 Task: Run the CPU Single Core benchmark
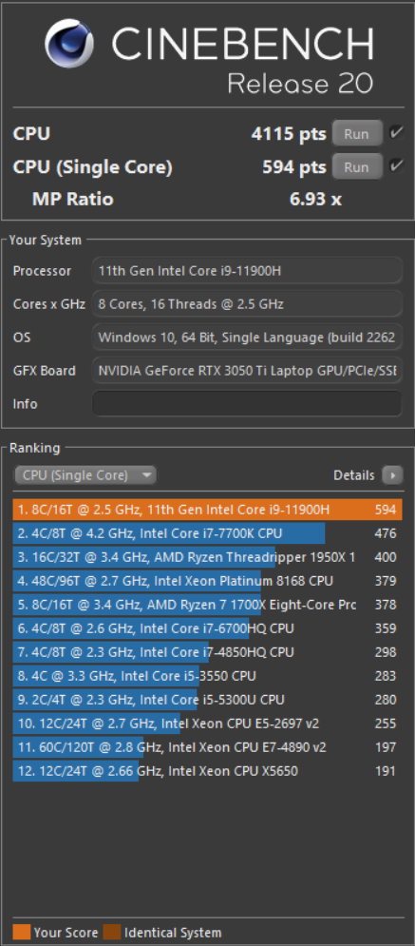click(x=357, y=166)
